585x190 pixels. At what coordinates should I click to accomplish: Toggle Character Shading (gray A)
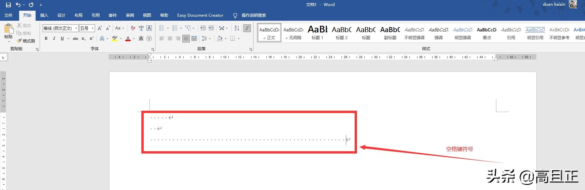(141, 38)
